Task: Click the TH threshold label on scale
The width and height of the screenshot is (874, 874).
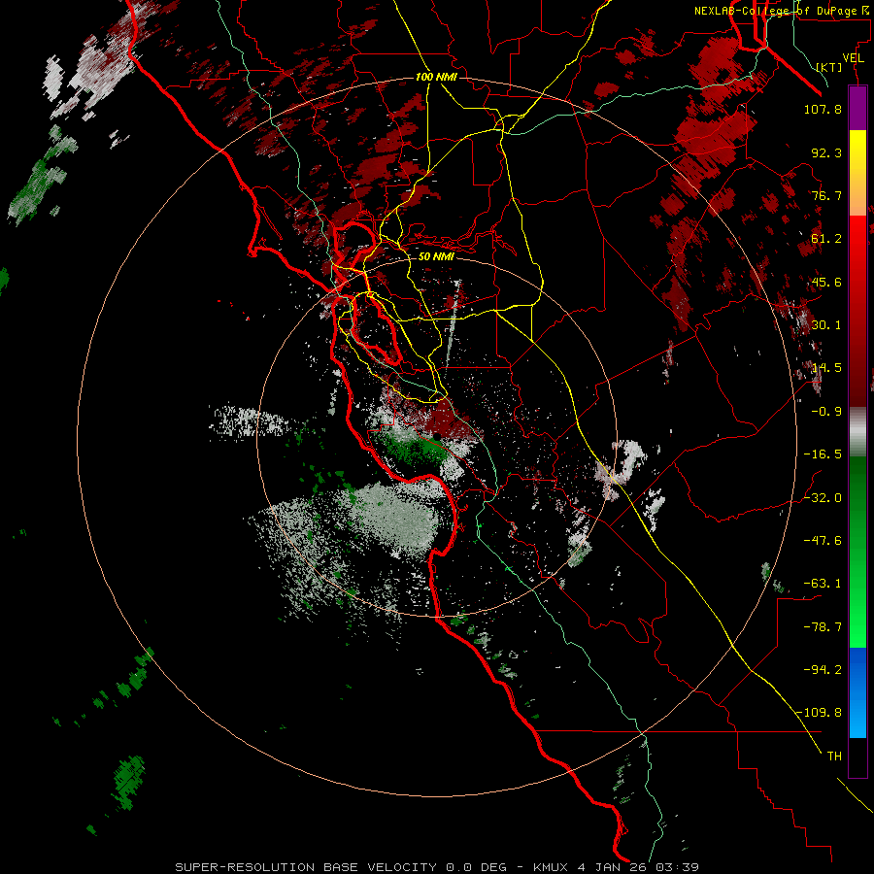Action: 834,756
